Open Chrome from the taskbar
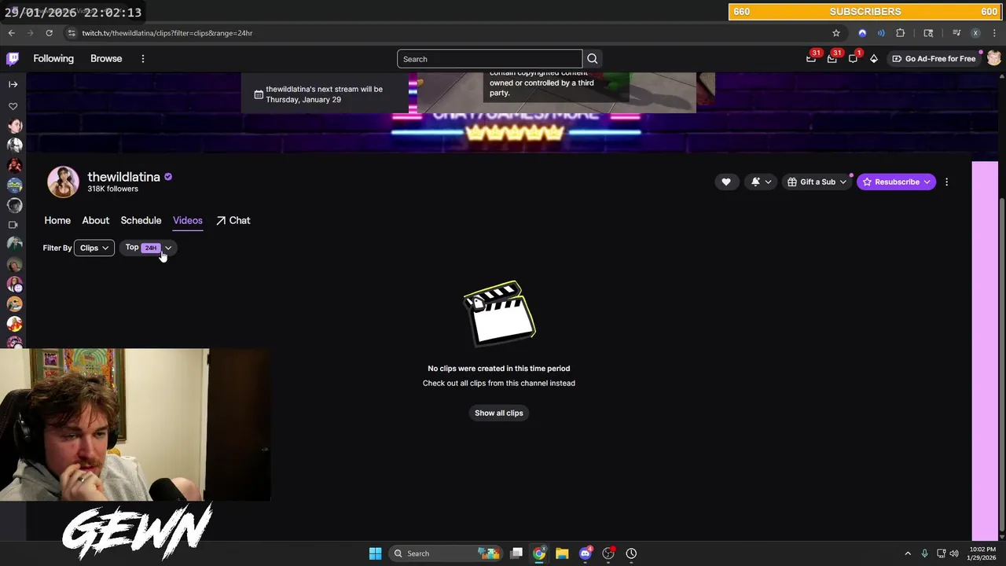The width and height of the screenshot is (1006, 566). (539, 553)
